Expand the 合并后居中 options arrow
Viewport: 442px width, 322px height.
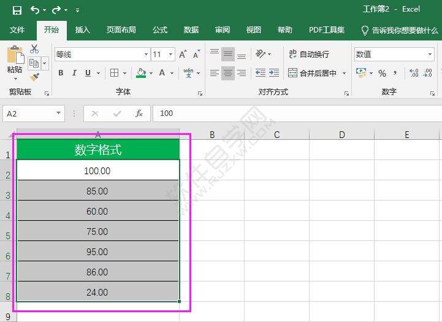coord(344,74)
